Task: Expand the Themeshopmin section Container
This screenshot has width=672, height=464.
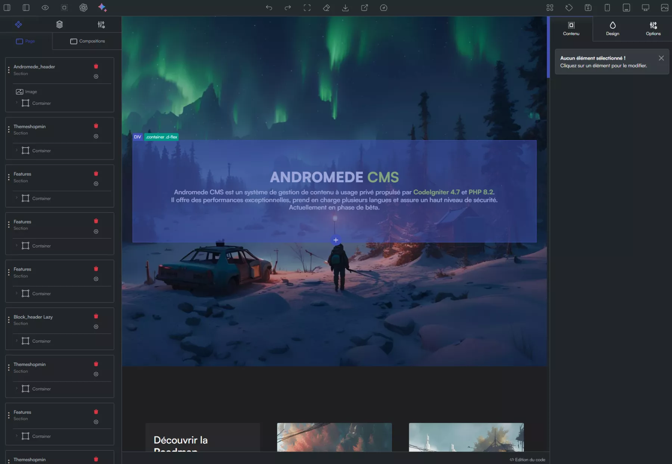Action: [16, 150]
